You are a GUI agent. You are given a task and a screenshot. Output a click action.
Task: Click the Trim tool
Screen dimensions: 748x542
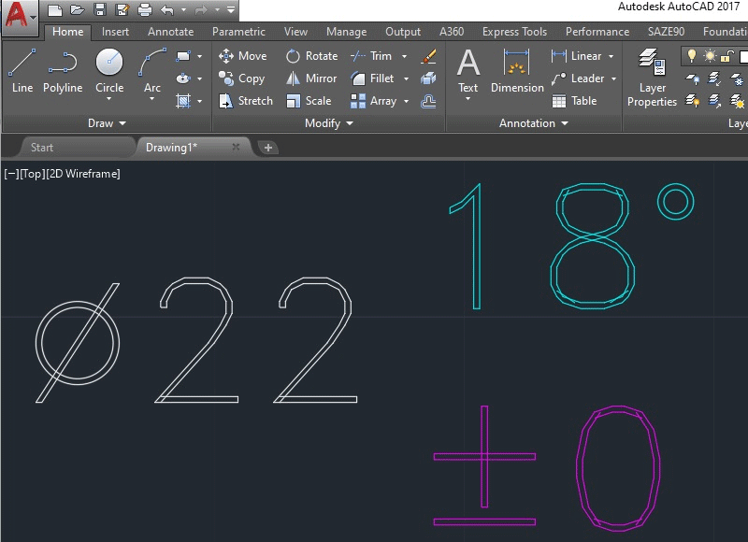point(371,56)
